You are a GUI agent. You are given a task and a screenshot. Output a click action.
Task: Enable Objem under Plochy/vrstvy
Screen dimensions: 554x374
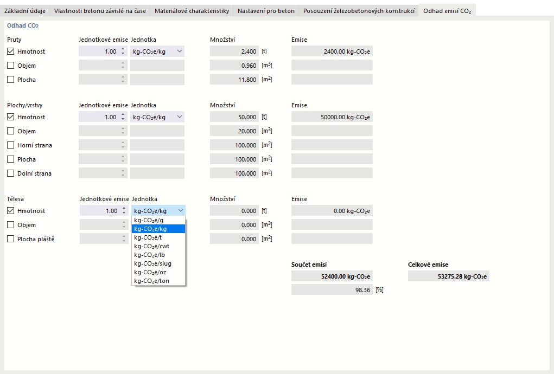coord(11,131)
